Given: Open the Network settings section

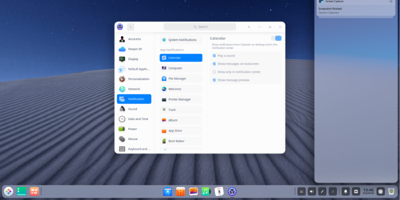Looking at the screenshot, I should click(x=134, y=89).
